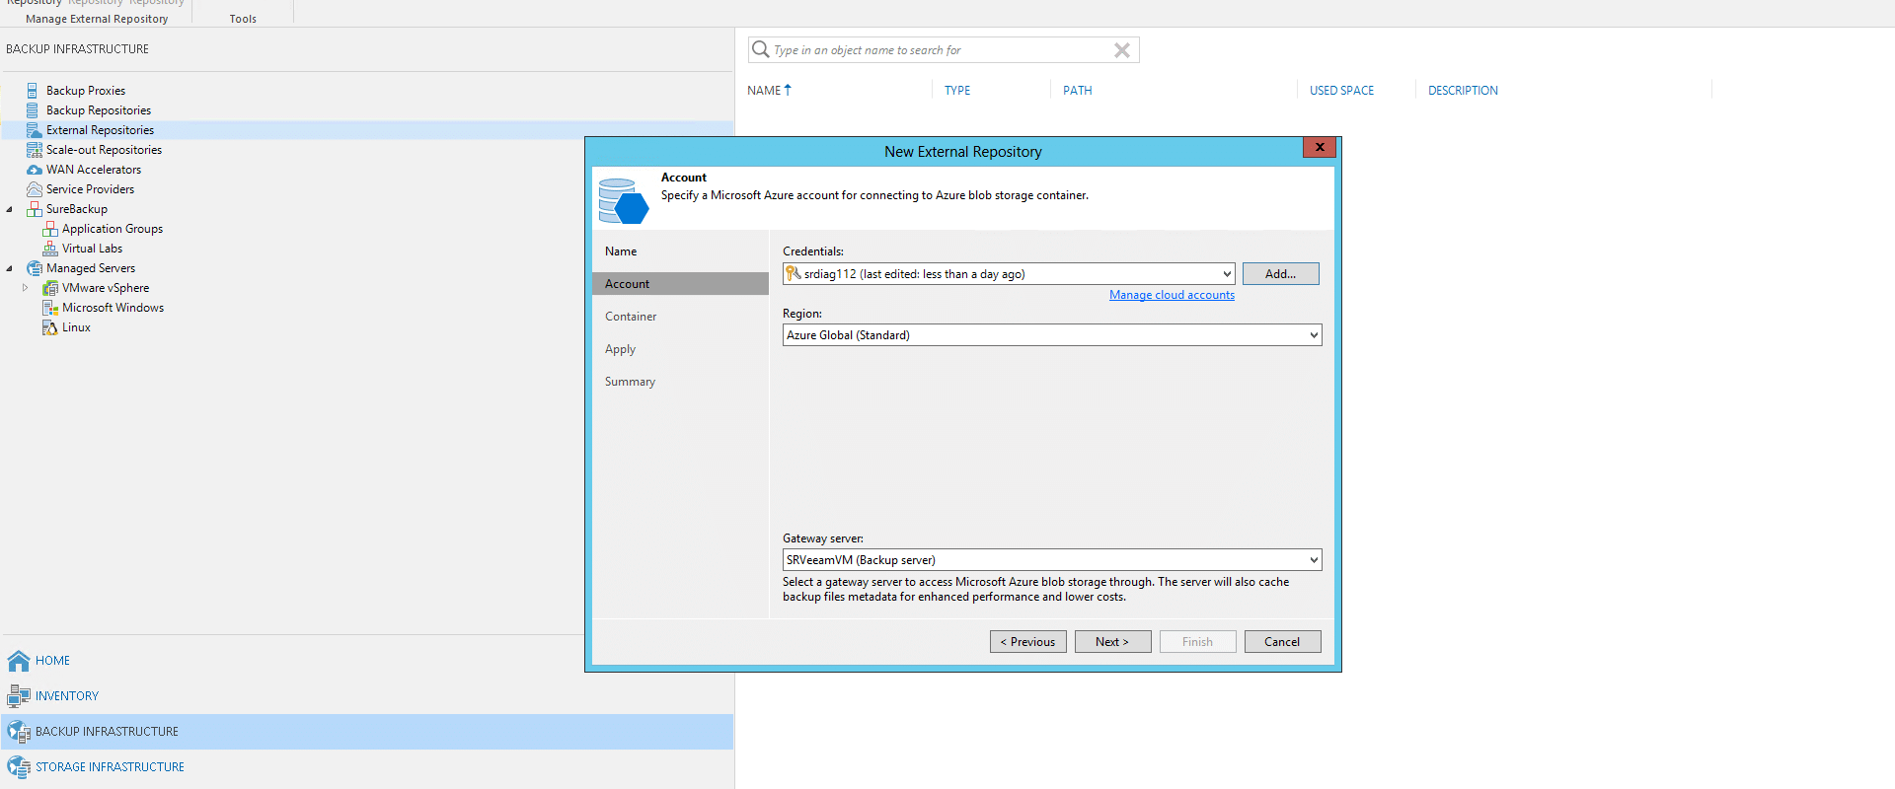
Task: Select Linux tree item
Action: coord(76,327)
